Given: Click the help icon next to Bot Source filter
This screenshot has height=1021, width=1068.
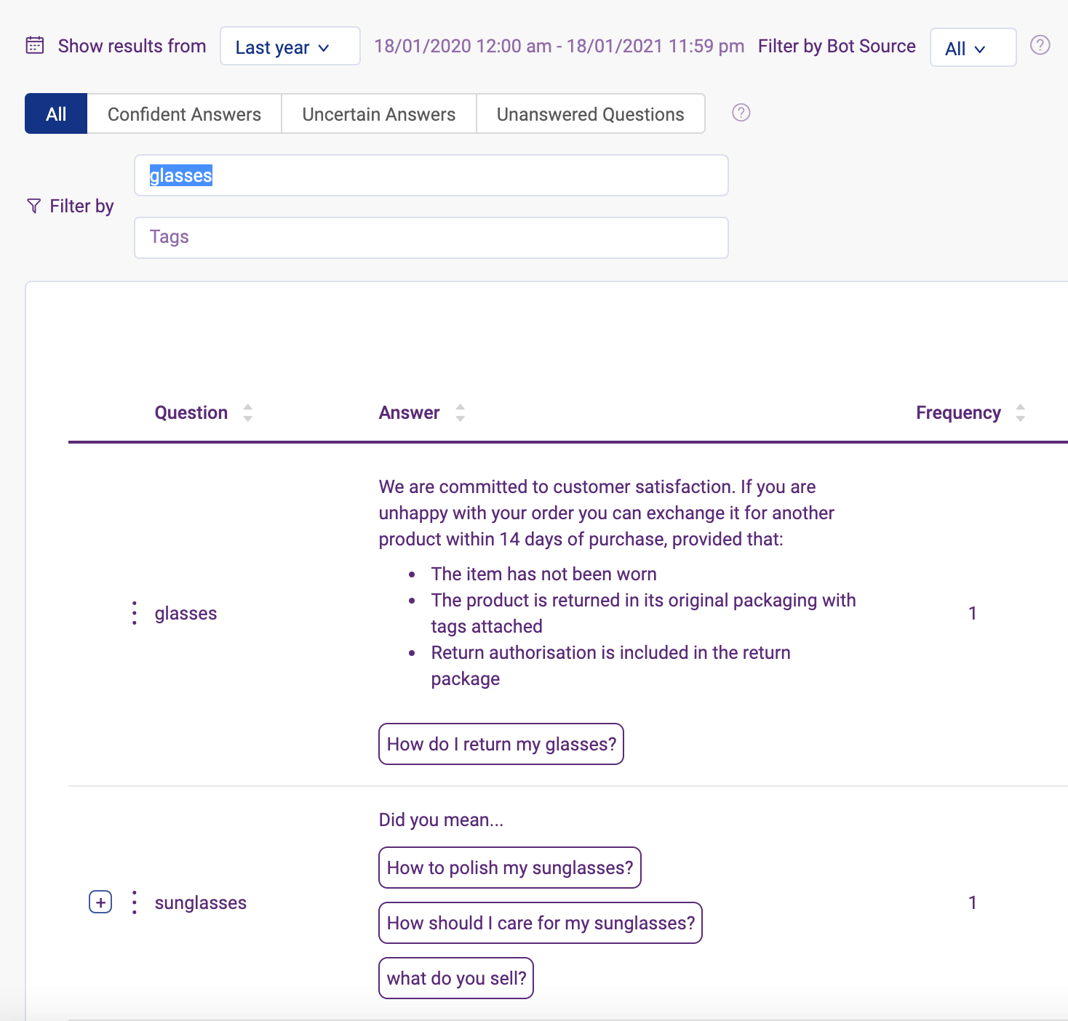Looking at the screenshot, I should tap(1040, 45).
